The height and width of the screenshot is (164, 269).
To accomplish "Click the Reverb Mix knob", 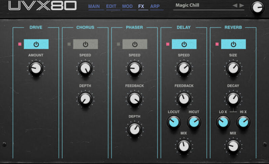I will click(233, 146).
